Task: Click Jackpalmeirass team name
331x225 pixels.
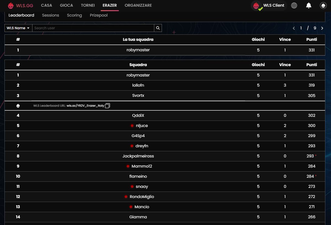Action: pos(138,156)
